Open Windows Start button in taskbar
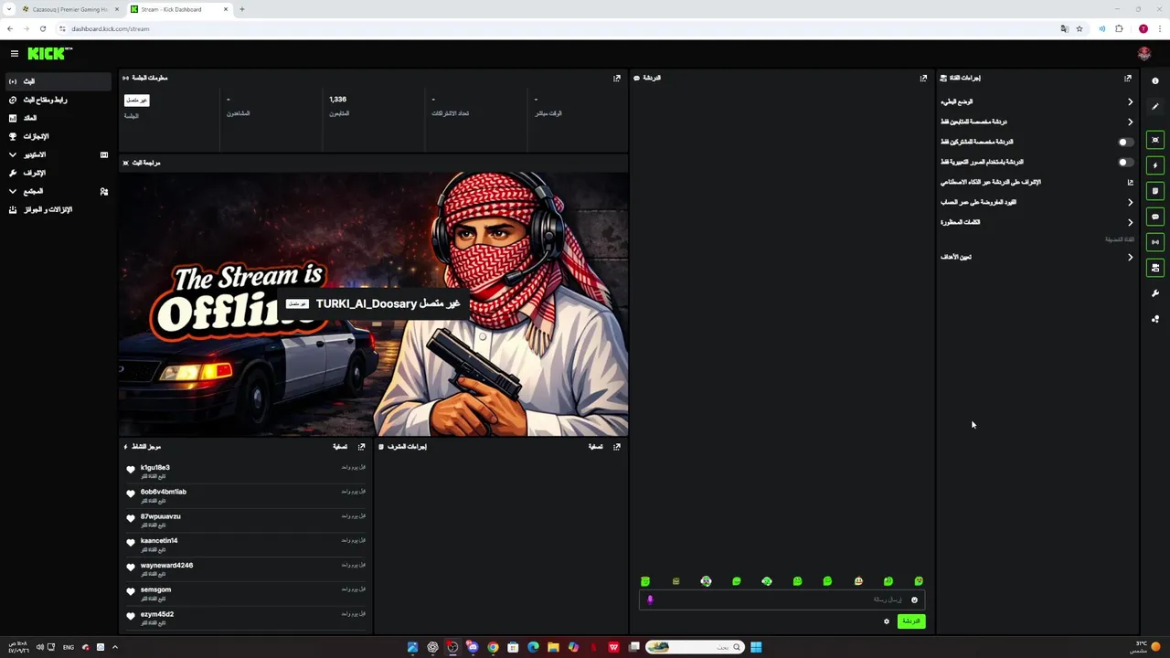Image resolution: width=1170 pixels, height=658 pixels. click(756, 647)
